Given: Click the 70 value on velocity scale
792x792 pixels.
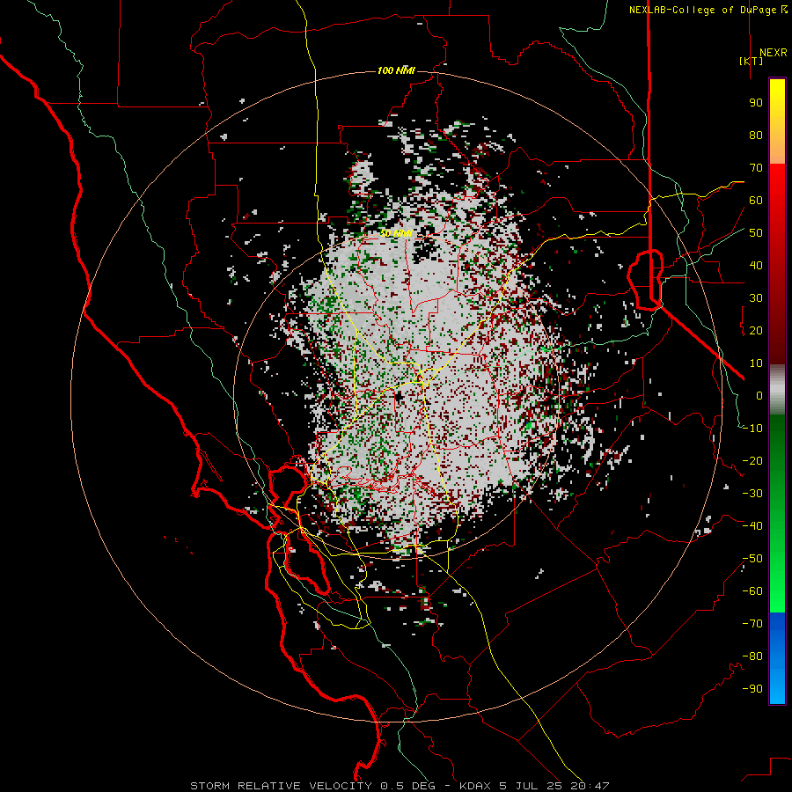Looking at the screenshot, I should 756,168.
